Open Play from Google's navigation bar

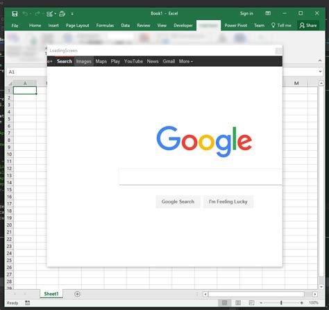(115, 61)
